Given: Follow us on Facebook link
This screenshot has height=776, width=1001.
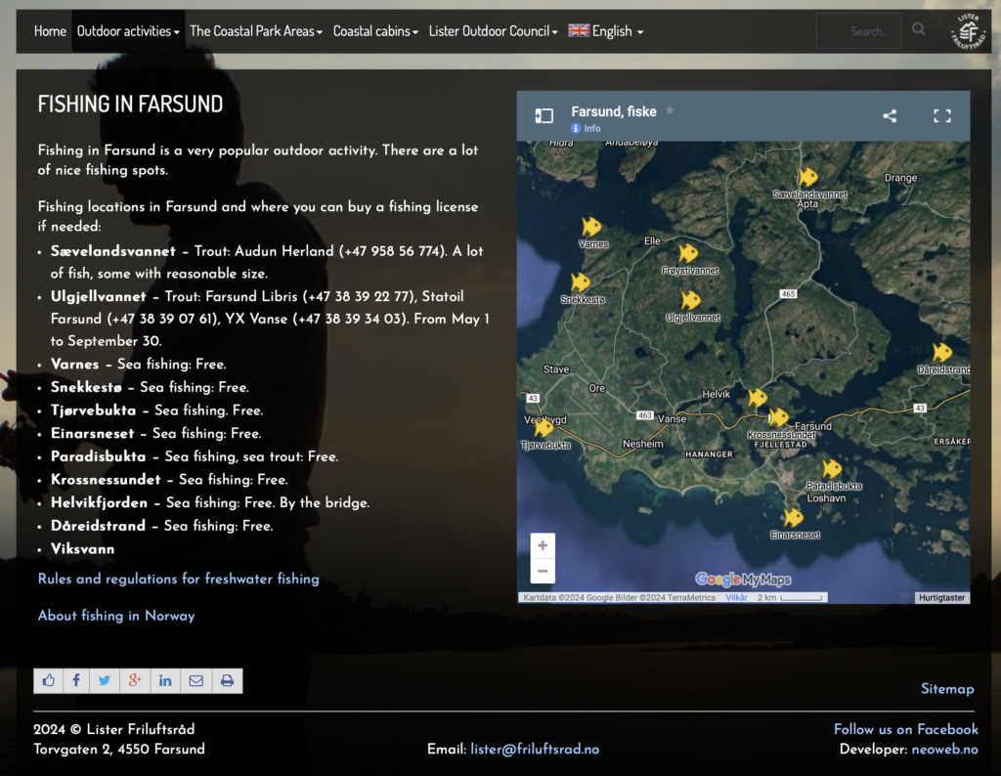Looking at the screenshot, I should pos(906,729).
